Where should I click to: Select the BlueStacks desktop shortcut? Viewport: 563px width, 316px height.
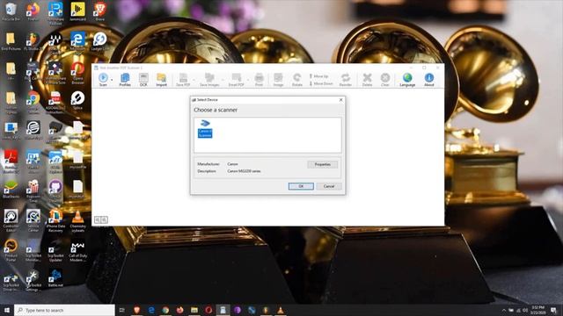pos(11,190)
